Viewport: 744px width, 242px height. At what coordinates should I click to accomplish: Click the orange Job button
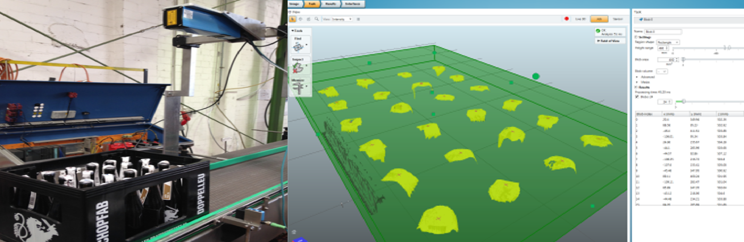click(x=599, y=19)
